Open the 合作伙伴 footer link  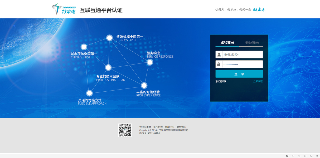pos(158,127)
